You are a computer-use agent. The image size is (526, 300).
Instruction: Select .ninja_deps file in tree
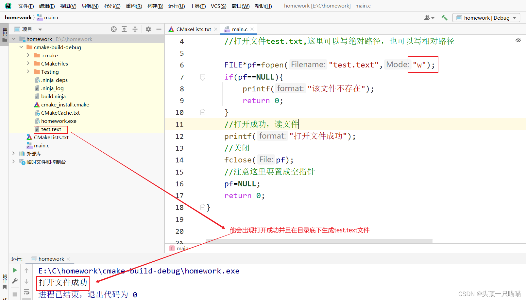click(x=51, y=80)
